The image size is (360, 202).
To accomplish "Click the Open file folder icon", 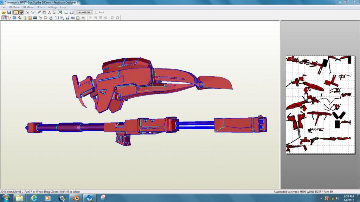I will click(x=4, y=12).
